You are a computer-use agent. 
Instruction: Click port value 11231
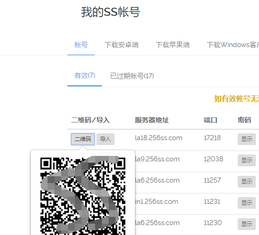coord(212,202)
